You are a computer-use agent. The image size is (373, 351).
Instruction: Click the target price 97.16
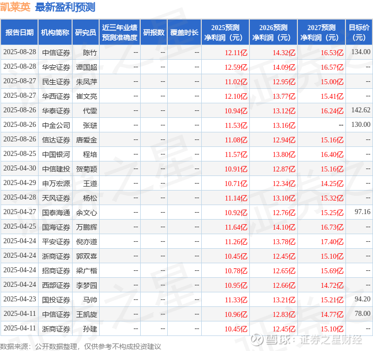point(362,212)
